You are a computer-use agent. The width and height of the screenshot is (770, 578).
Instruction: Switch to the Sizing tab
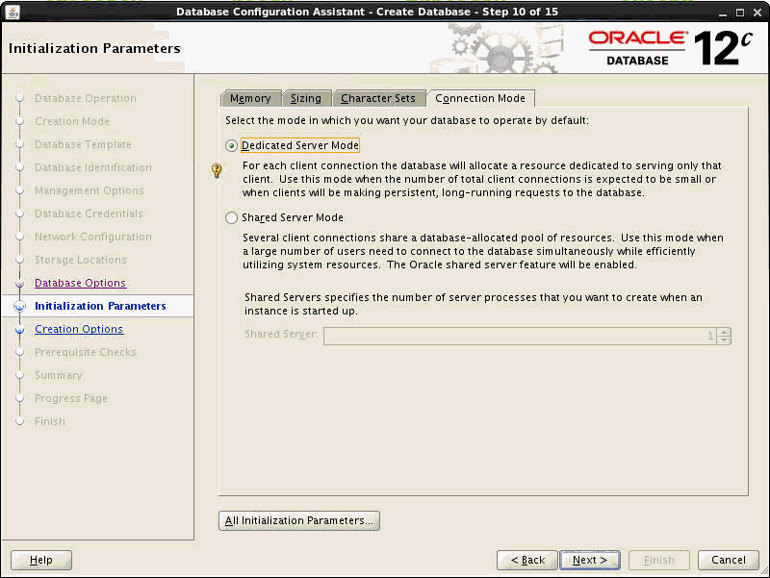tap(306, 99)
